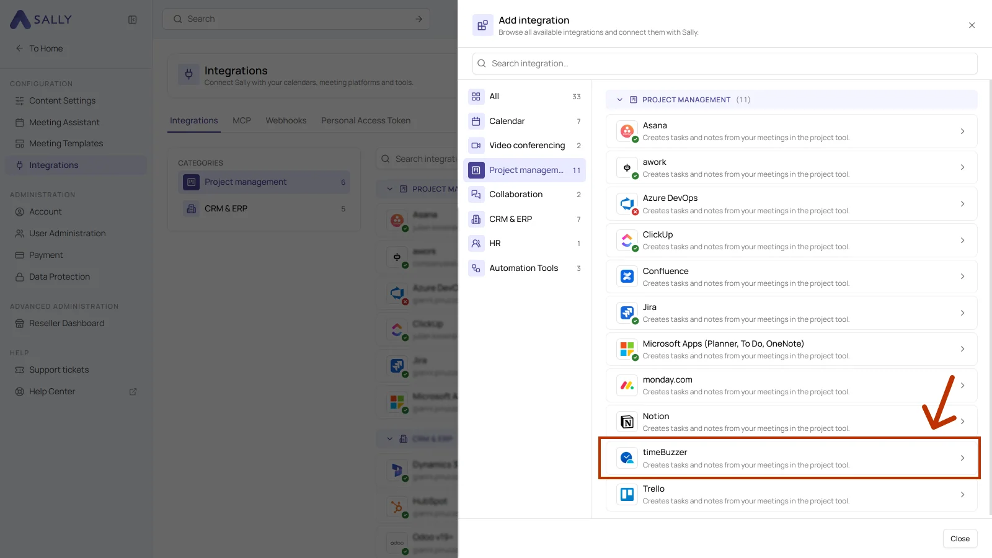992x558 pixels.
Task: Click the timeBuzzer integration row
Action: pos(791,458)
